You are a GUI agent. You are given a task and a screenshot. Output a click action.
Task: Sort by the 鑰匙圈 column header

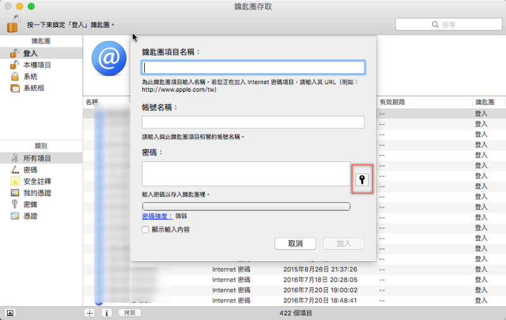(x=488, y=102)
